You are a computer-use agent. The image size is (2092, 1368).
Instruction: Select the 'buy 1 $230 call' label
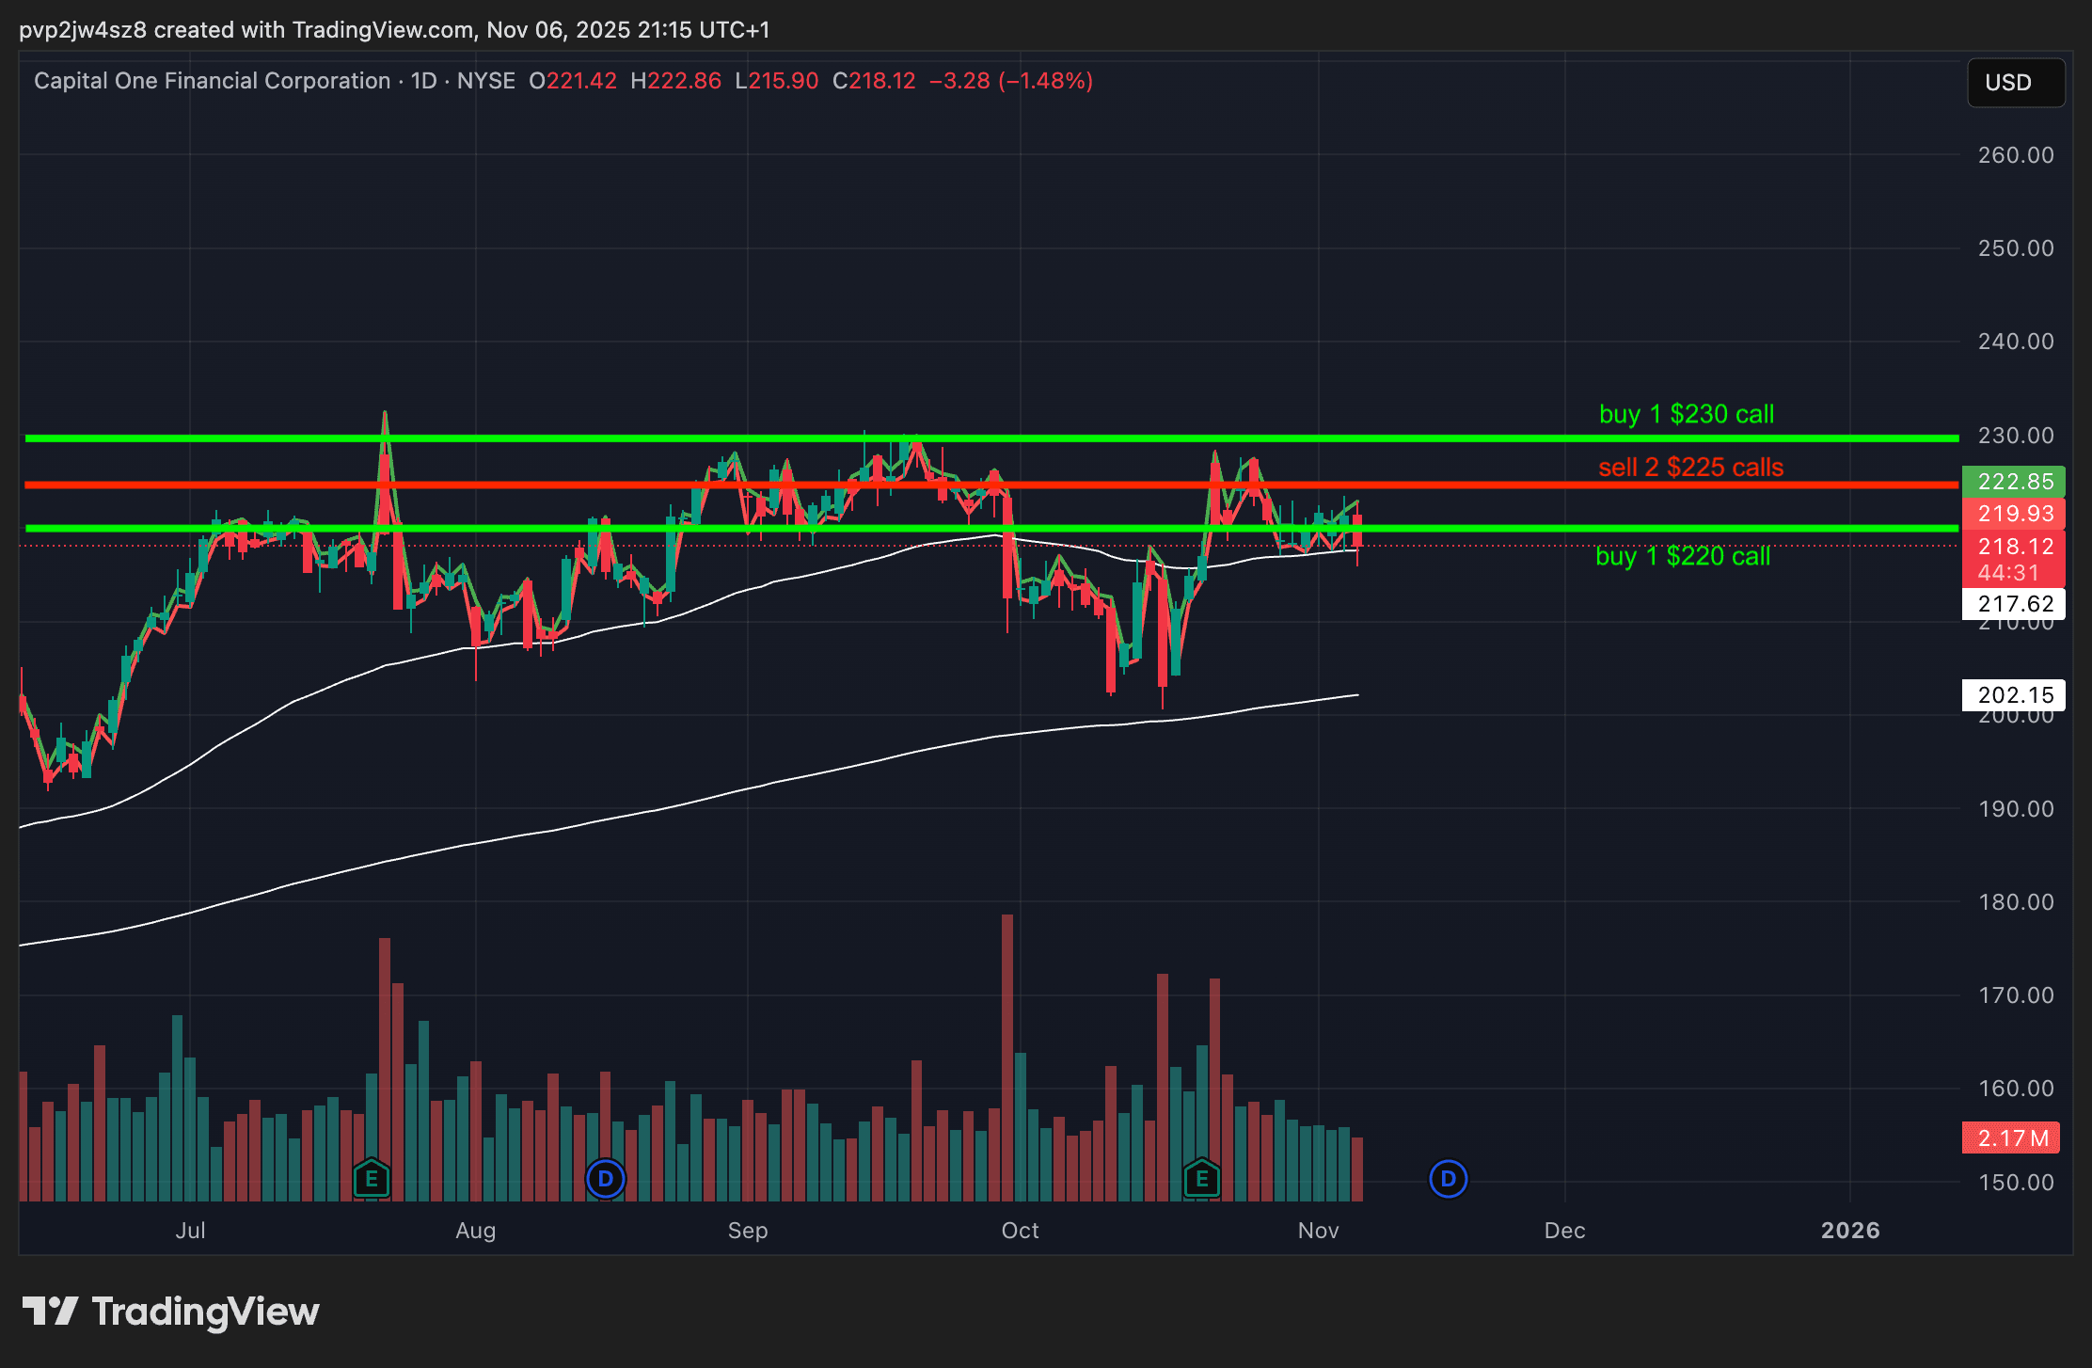[x=1686, y=414]
